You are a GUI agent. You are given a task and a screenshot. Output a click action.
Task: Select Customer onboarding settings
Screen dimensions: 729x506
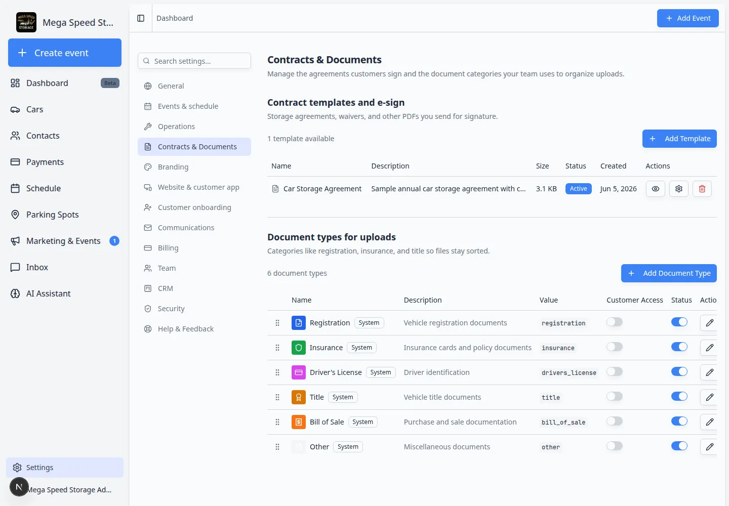194,207
